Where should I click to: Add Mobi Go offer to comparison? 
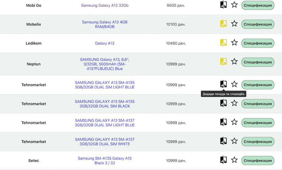223,5
